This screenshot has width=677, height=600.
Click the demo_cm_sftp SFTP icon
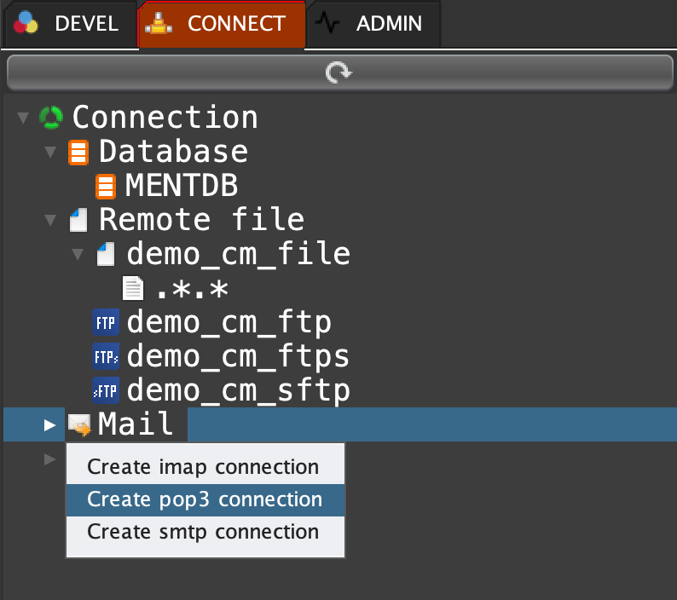point(106,391)
